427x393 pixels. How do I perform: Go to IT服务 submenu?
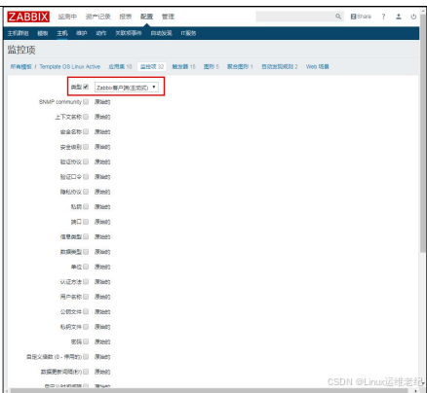(x=188, y=33)
